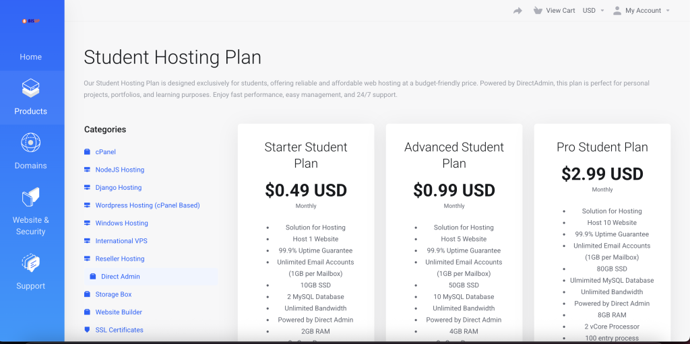Click the Pro Student Plan card title
690x344 pixels.
pyautogui.click(x=602, y=147)
